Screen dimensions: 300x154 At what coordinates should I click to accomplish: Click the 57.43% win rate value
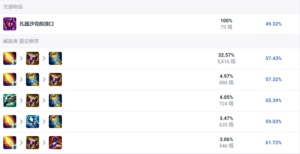tap(274, 58)
